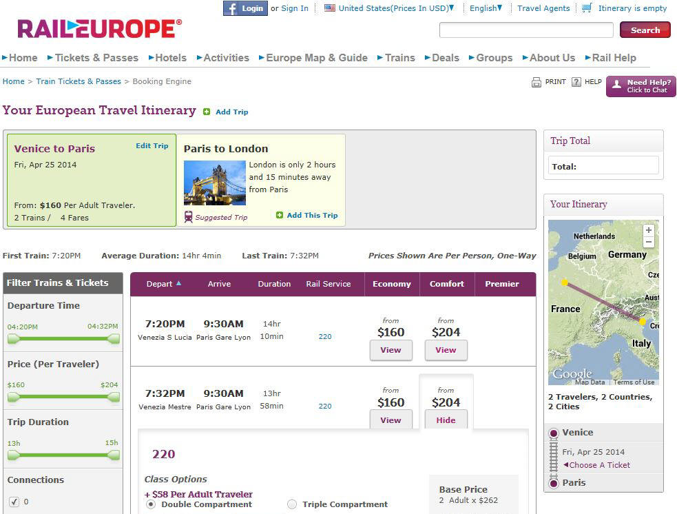Click the green plus beside Add This Trip
The height and width of the screenshot is (514, 677).
(x=280, y=215)
